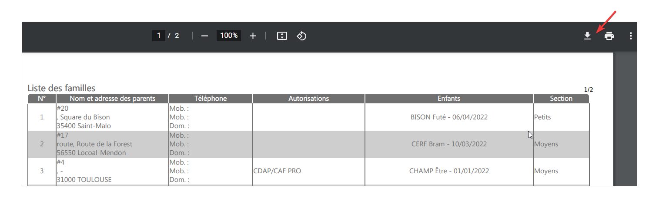
Task: Click the Autorisations column header
Action: tap(309, 99)
